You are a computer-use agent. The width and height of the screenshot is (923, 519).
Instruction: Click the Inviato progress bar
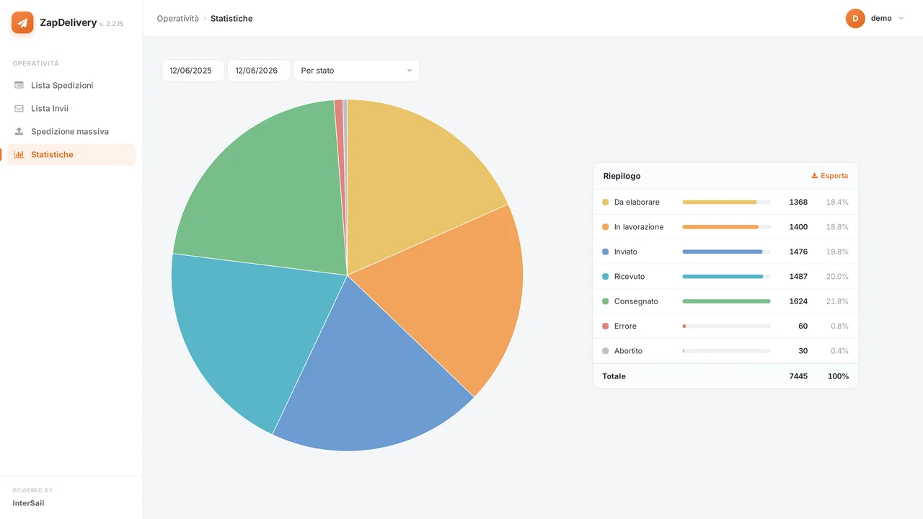click(726, 252)
